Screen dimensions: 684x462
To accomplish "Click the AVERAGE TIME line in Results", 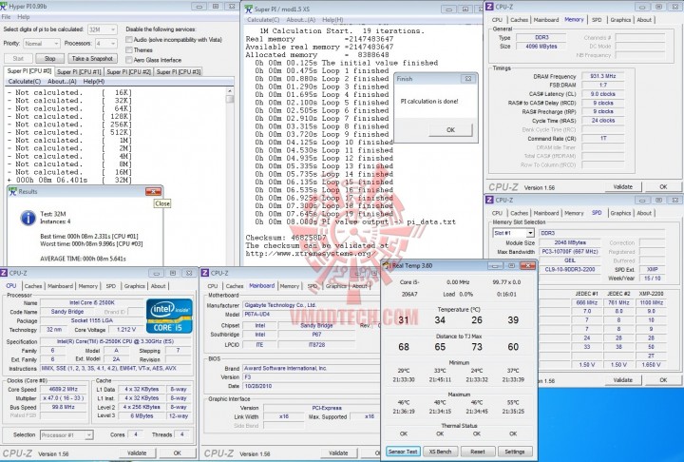I will (x=83, y=259).
